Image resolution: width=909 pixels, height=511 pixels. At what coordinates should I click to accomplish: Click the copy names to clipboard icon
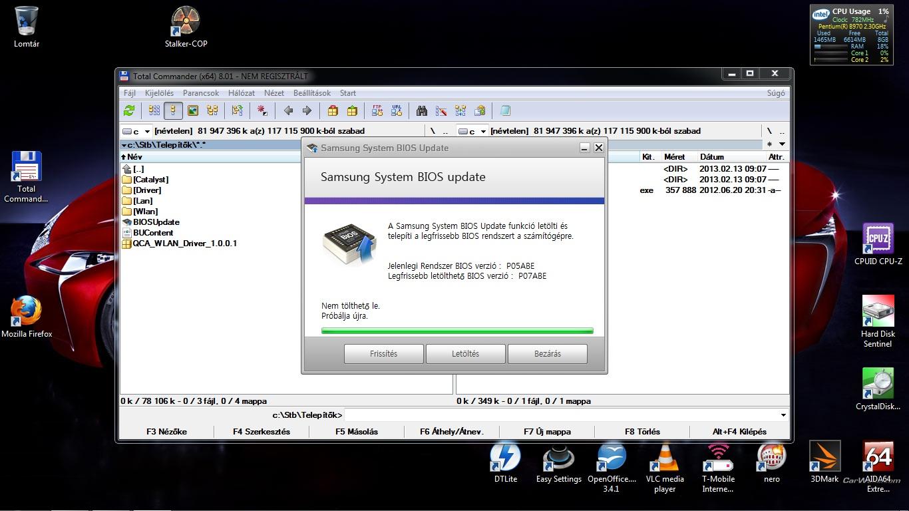coord(480,110)
